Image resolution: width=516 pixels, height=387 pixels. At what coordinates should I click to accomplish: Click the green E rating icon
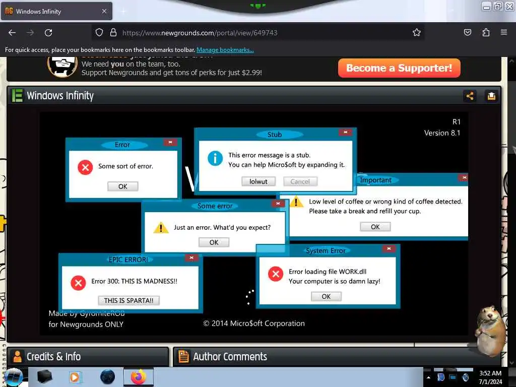point(17,95)
